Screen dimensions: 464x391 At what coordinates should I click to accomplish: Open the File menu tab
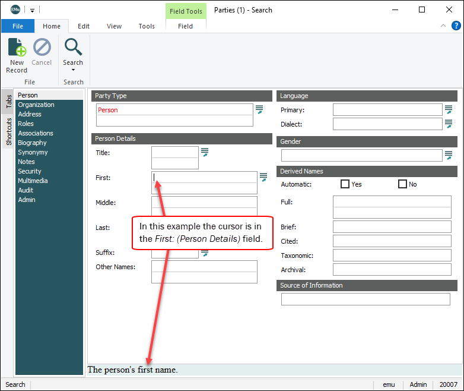[x=17, y=26]
